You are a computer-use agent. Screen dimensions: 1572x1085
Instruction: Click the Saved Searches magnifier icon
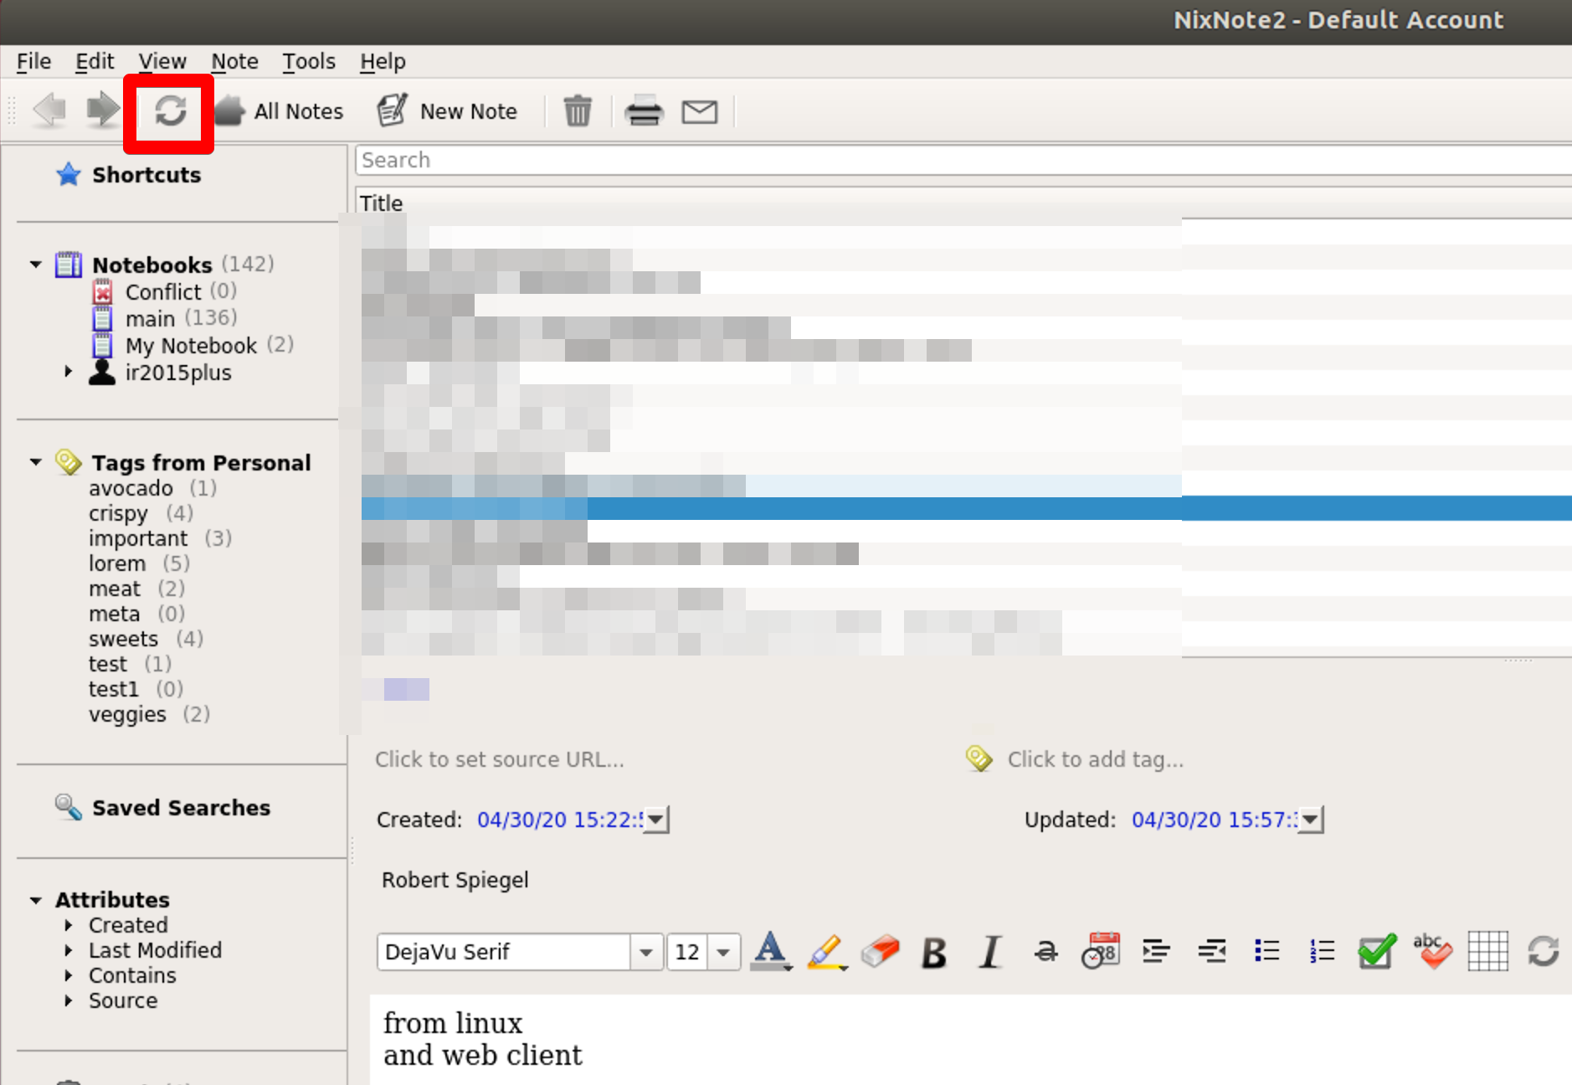(69, 807)
